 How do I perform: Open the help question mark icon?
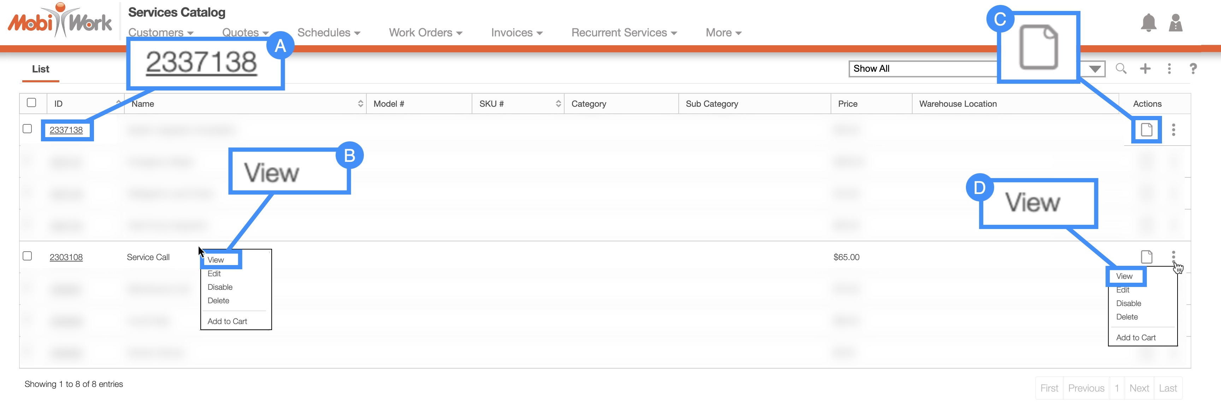point(1193,69)
